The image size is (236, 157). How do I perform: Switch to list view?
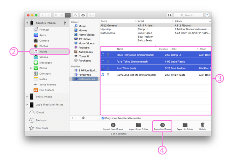[62, 15]
